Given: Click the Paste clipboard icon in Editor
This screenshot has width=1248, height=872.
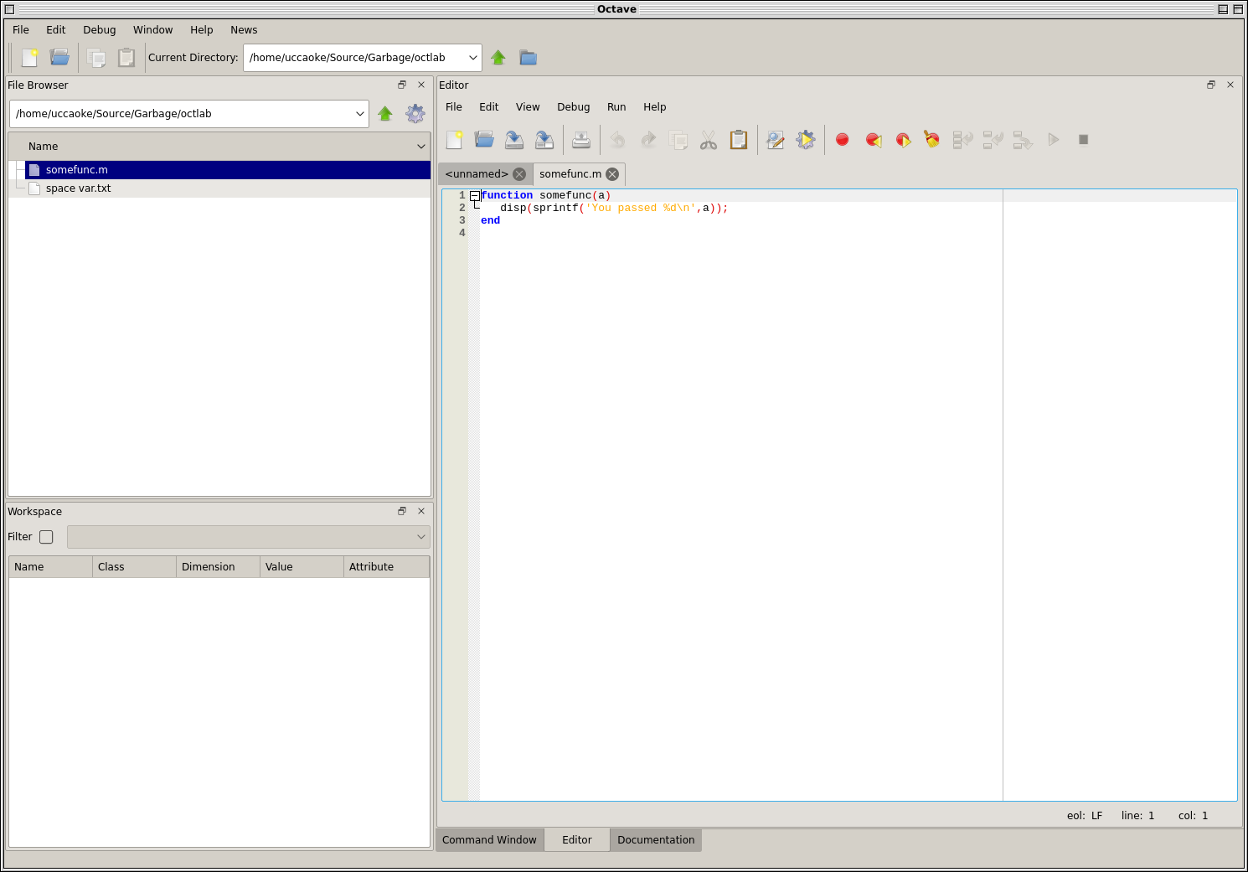Looking at the screenshot, I should [x=739, y=140].
